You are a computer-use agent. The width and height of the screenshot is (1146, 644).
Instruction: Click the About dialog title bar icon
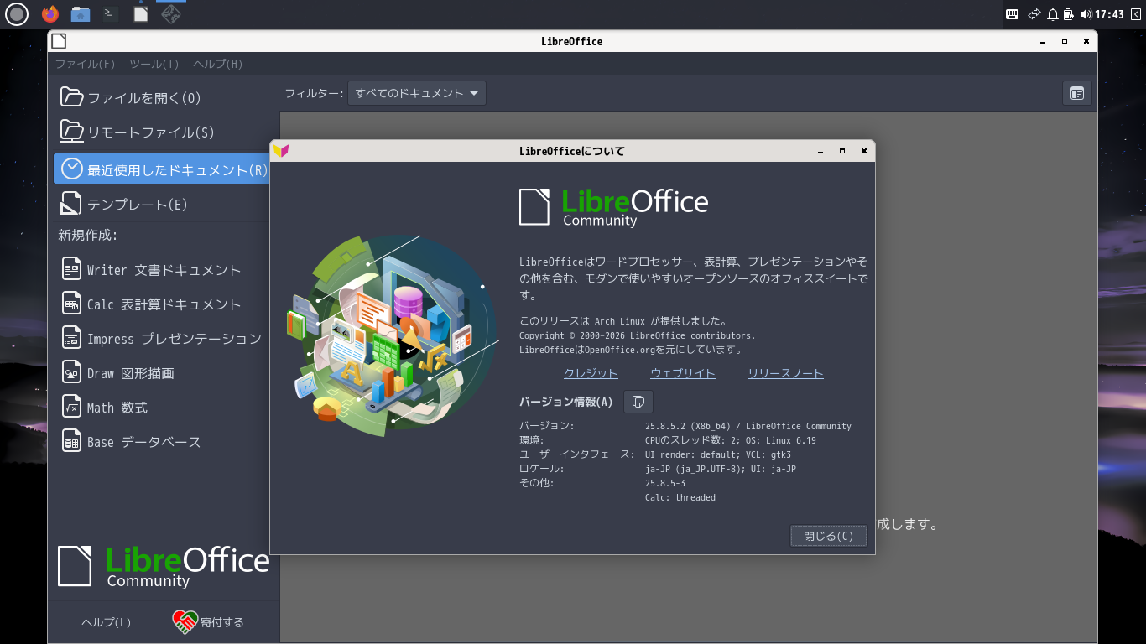click(281, 151)
